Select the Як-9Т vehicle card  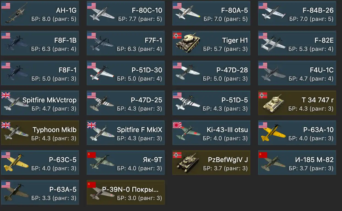(126, 163)
